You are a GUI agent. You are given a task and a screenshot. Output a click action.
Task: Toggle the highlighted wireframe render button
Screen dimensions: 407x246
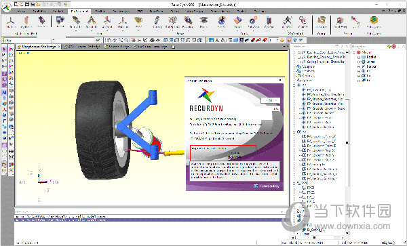point(242,40)
